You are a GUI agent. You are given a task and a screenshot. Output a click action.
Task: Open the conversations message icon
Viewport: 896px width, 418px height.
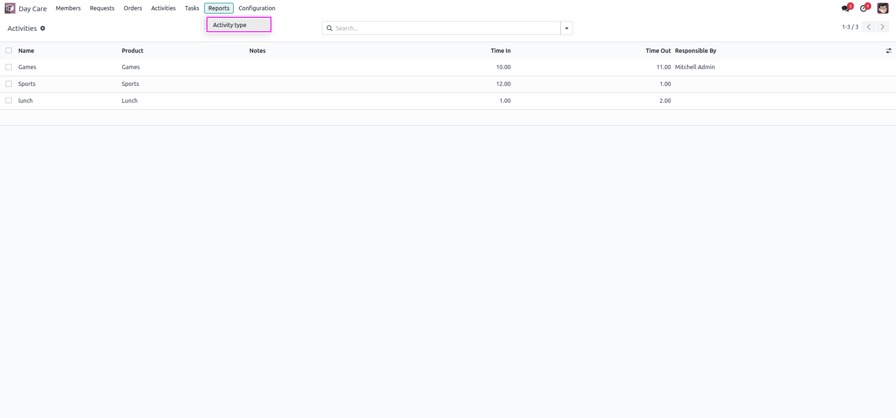(846, 8)
